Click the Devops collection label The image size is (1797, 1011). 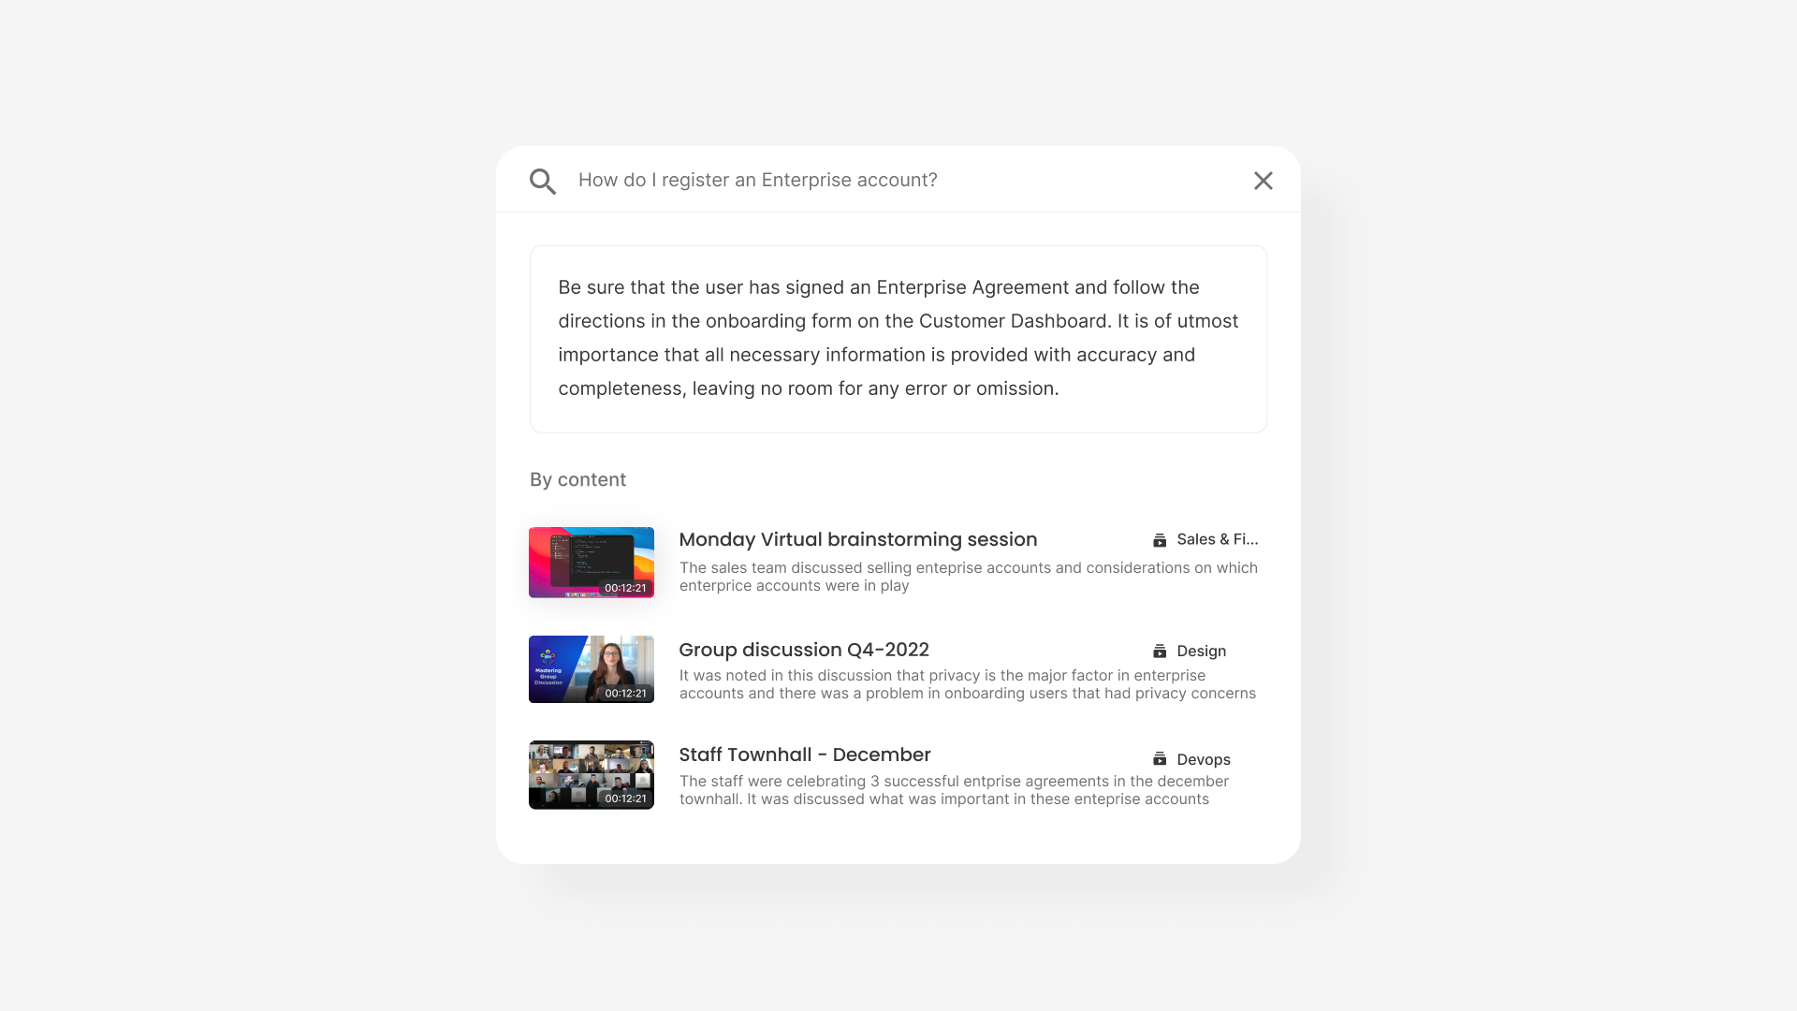pyautogui.click(x=1204, y=759)
